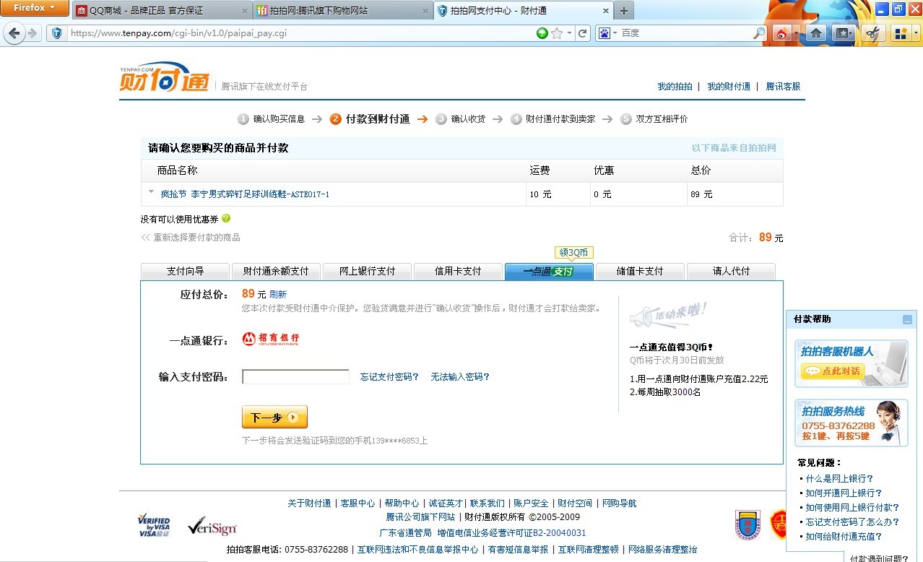Viewport: 923px width, 562px height.
Task: Close the 拍拍网支付中心 tab
Action: tap(605, 11)
